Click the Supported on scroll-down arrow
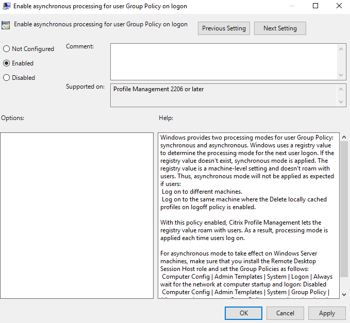The width and height of the screenshot is (350, 323). click(x=342, y=102)
